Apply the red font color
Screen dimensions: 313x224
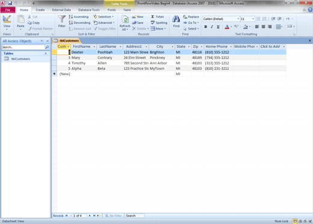(227, 26)
